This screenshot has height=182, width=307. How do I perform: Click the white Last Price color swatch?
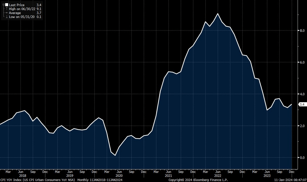click(7, 5)
